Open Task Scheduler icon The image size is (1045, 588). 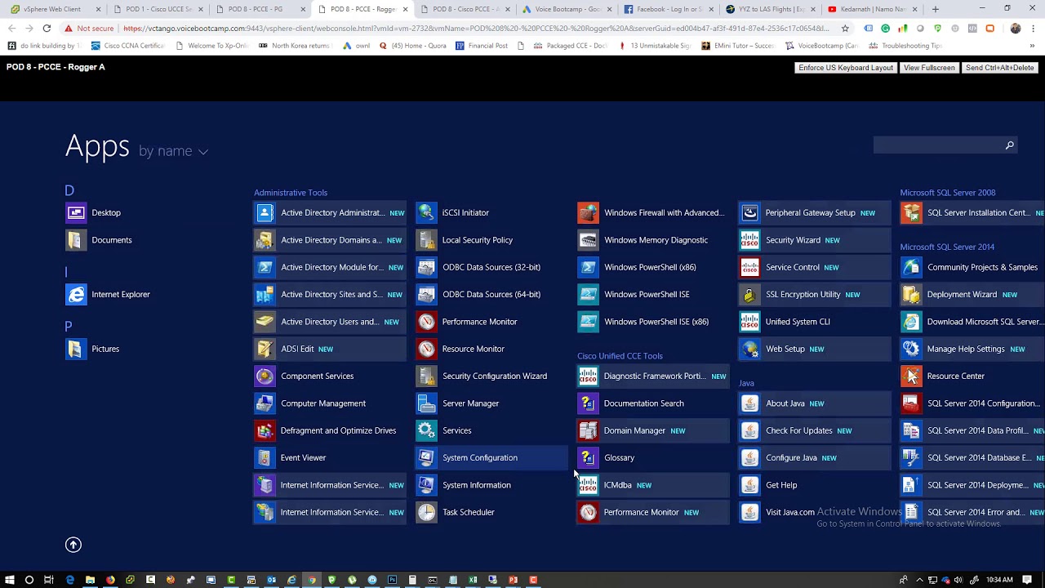pos(426,513)
